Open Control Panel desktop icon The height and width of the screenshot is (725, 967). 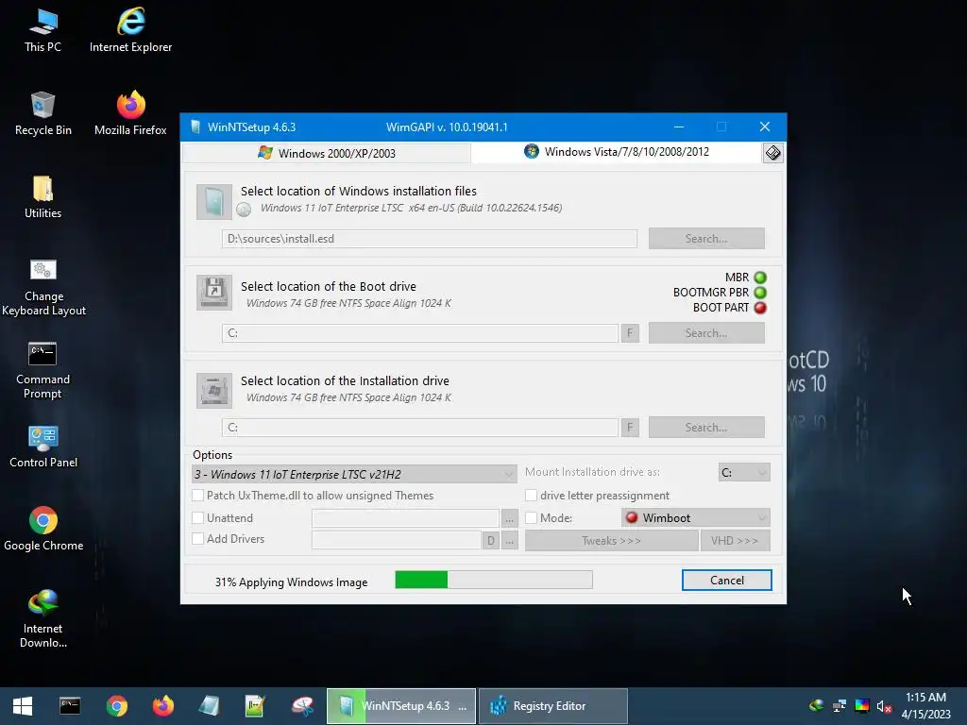click(43, 447)
